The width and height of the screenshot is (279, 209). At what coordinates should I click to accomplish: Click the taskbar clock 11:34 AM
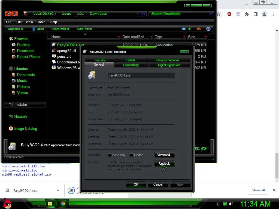pyautogui.click(x=255, y=204)
